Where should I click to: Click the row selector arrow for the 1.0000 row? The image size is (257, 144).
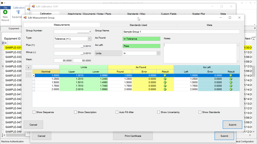(34, 75)
